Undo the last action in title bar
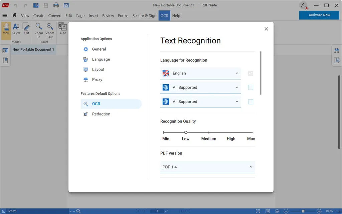This screenshot has width=342, height=214. tap(15, 5)
